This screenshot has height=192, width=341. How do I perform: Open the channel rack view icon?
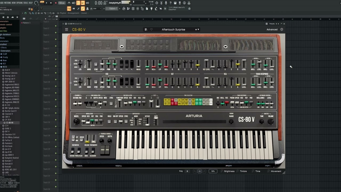click(x=133, y=9)
